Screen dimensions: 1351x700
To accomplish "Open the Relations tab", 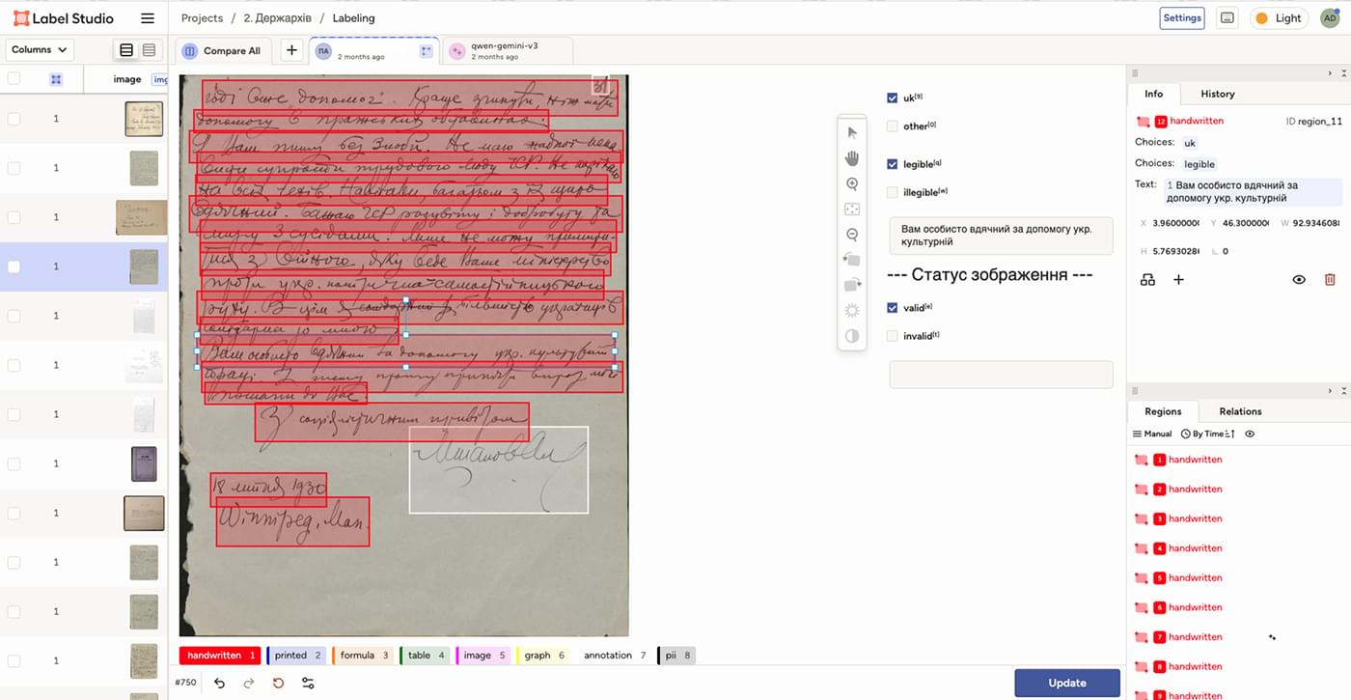I will click(x=1240, y=411).
